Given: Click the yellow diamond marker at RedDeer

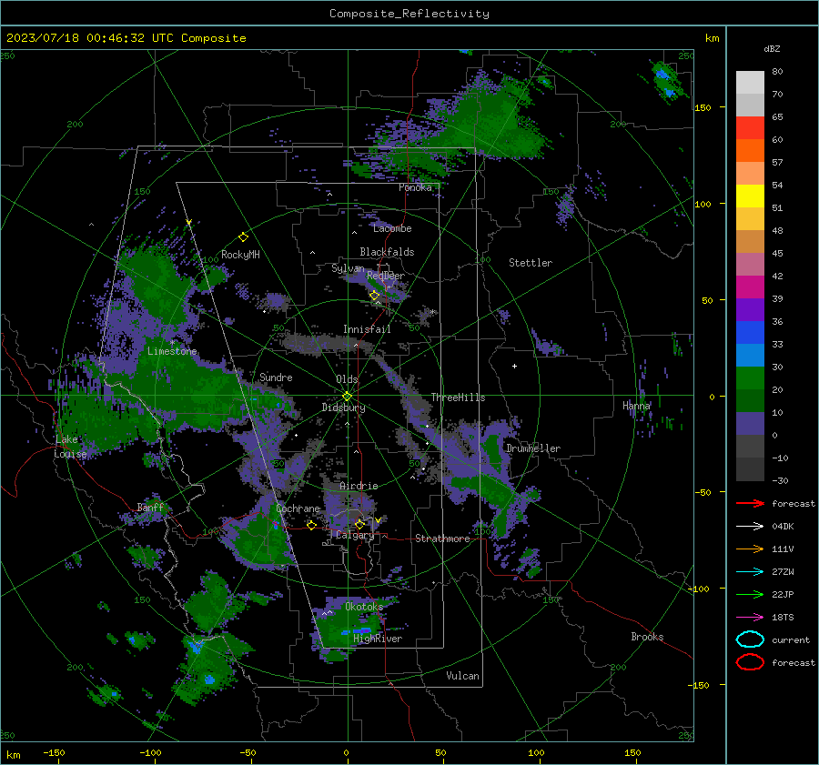Looking at the screenshot, I should pyautogui.click(x=375, y=296).
